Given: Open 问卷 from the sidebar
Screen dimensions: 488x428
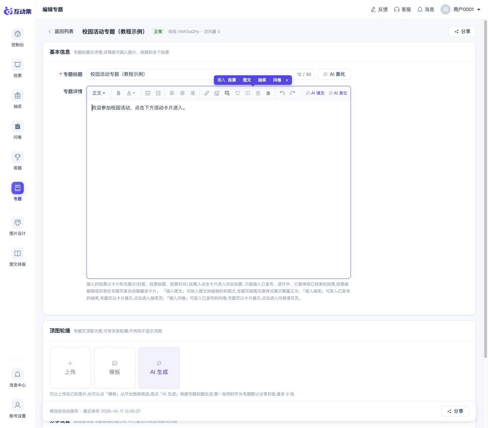Looking at the screenshot, I should point(17,130).
